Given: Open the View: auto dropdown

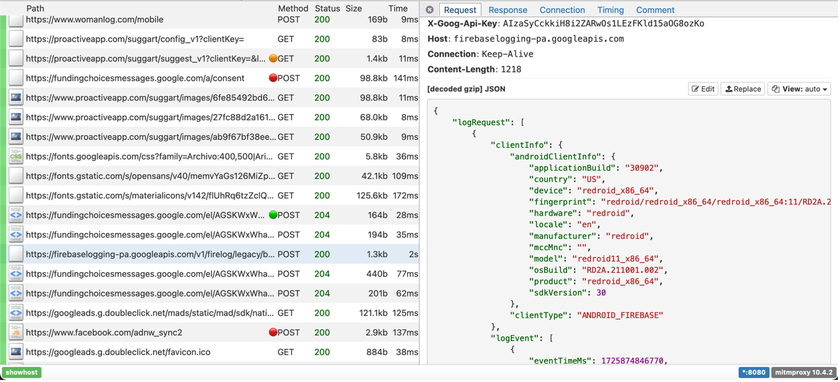Looking at the screenshot, I should [799, 89].
